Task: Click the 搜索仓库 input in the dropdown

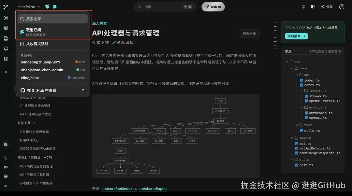Action: (x=53, y=19)
